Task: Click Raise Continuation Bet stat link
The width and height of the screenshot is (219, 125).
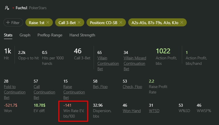Action: (x=74, y=92)
